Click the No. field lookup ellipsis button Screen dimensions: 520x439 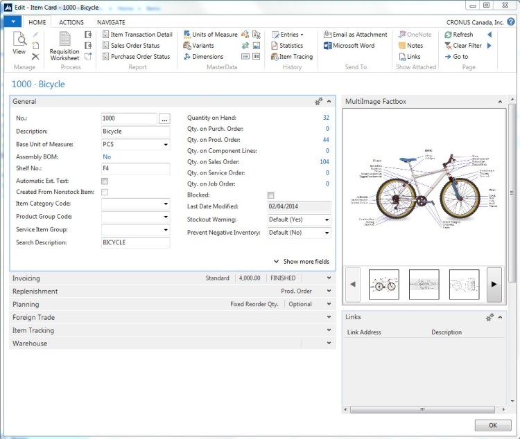164,118
